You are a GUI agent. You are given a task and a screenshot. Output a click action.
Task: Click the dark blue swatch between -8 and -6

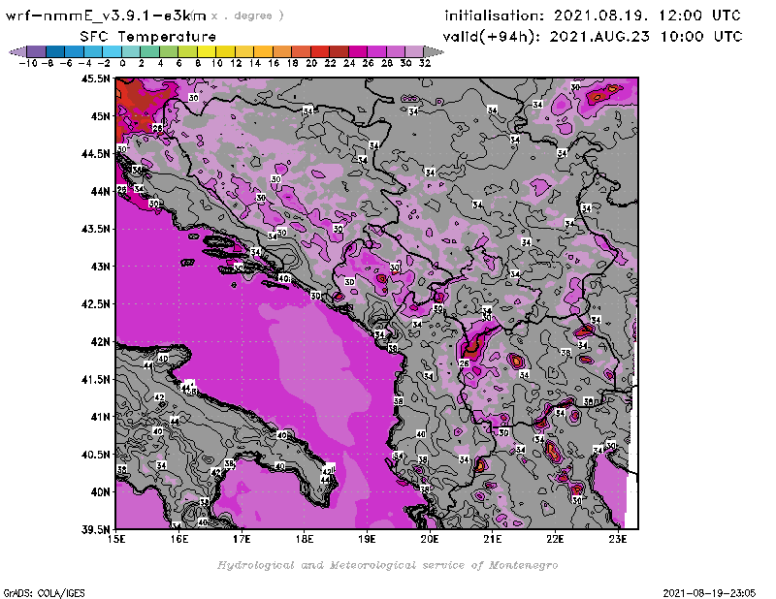coord(55,51)
